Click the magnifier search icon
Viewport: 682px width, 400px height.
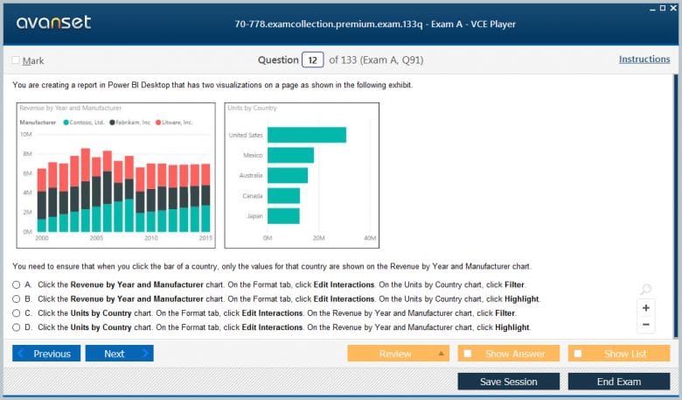tap(646, 289)
